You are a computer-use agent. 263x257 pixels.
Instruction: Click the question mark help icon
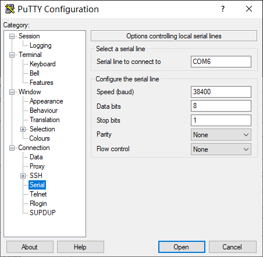223,9
